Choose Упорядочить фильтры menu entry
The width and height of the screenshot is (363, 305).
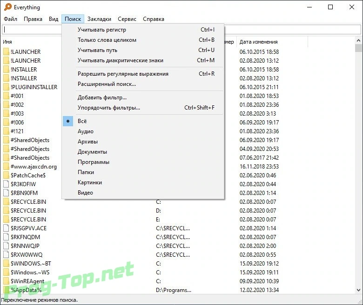click(143, 108)
